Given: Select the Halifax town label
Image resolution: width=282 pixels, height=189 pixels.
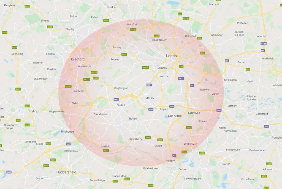Looking at the screenshot, I should [34, 111].
